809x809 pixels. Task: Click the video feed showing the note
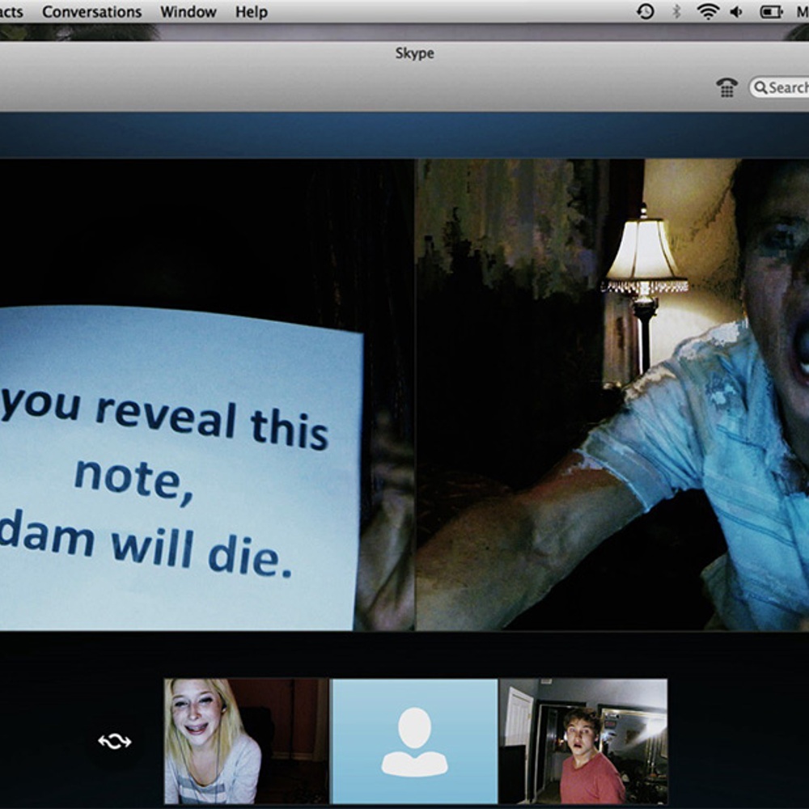click(206, 395)
